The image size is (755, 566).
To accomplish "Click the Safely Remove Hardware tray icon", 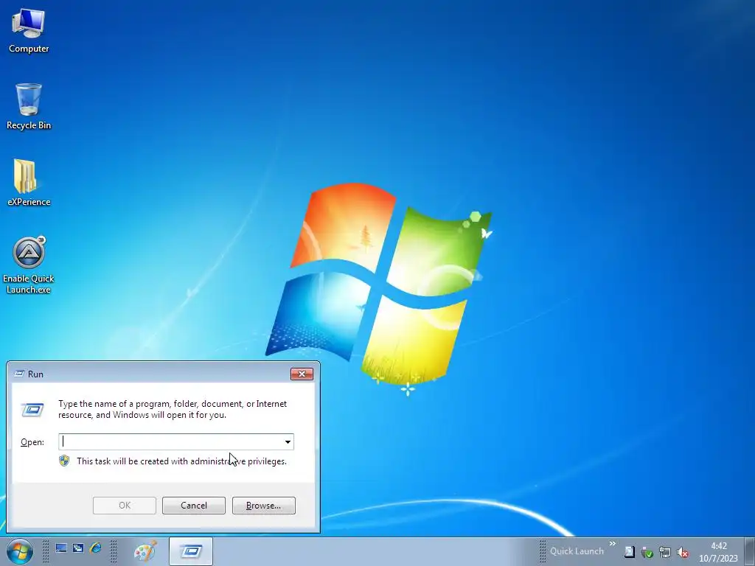I will pos(647,552).
